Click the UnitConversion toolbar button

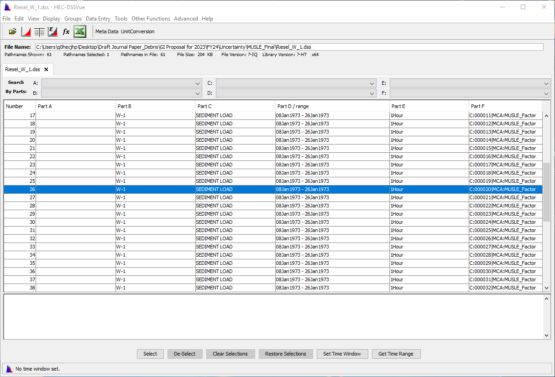tap(138, 31)
